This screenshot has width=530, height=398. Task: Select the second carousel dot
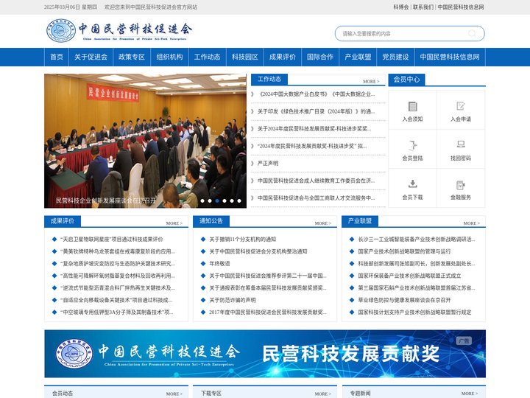(210, 200)
